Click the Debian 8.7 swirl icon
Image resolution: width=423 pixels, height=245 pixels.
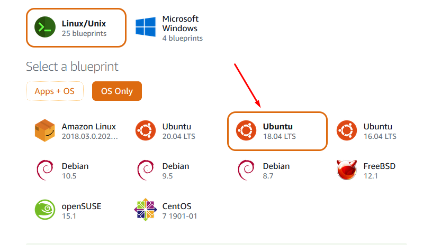point(246,170)
